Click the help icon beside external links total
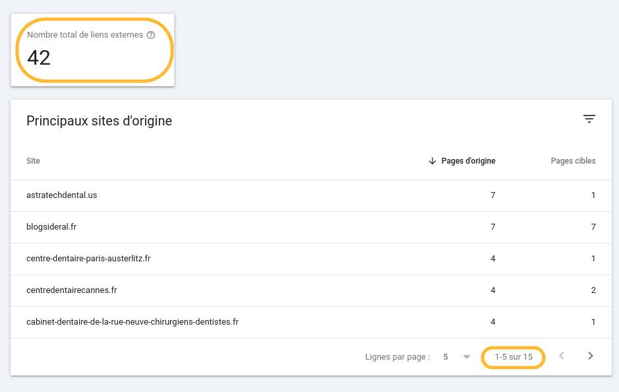Viewport: 619px width, 392px height. tap(151, 35)
